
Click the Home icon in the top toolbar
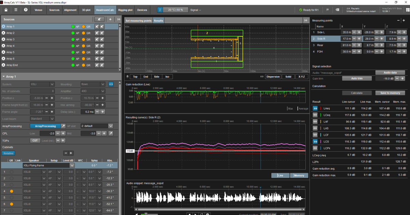pyautogui.click(x=5, y=10)
